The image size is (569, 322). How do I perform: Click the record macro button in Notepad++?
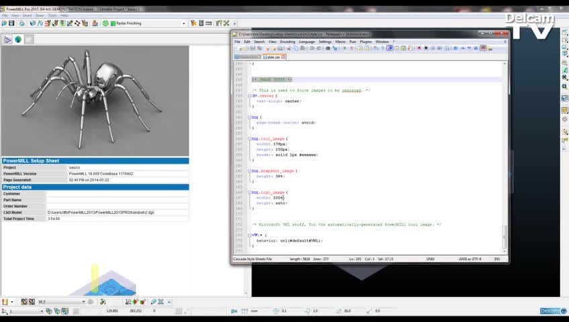click(419, 48)
